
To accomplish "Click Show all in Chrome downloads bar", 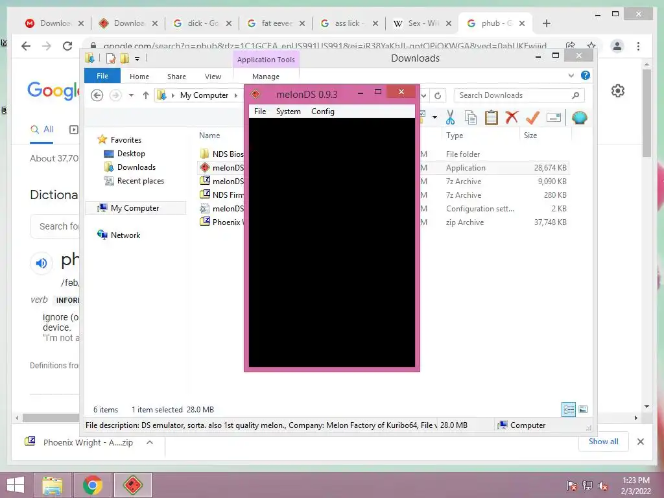I will tap(603, 442).
